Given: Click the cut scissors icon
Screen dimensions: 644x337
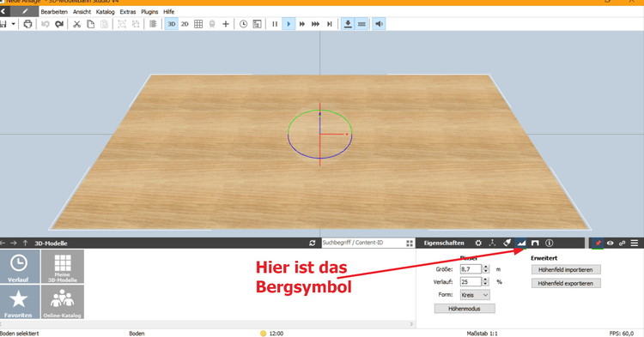Looking at the screenshot, I should [76, 24].
